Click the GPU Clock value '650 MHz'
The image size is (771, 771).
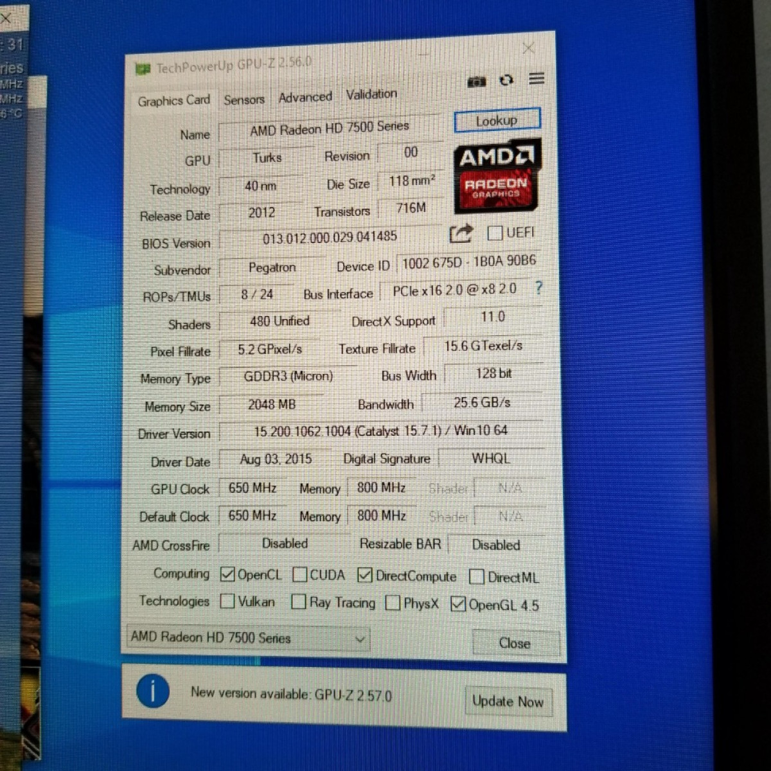pyautogui.click(x=253, y=488)
